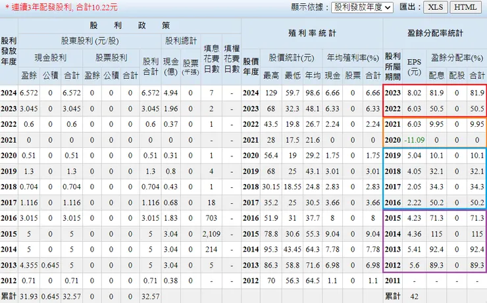This screenshot has height=303, width=487.
Task: Export table with the HTML button
Action: tap(465, 7)
